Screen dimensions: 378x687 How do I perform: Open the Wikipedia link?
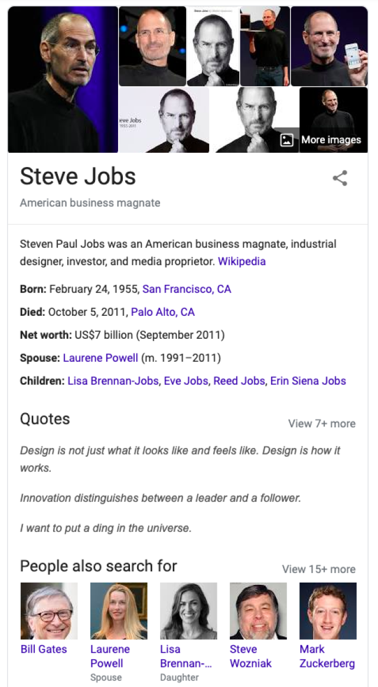241,261
